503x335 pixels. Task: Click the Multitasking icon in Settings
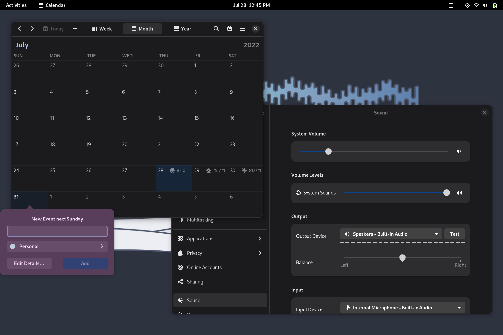[x=180, y=220]
